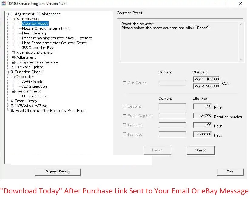250x201 pixels.
Task: Open Head Cleaning in the tree
Action: [34, 33]
